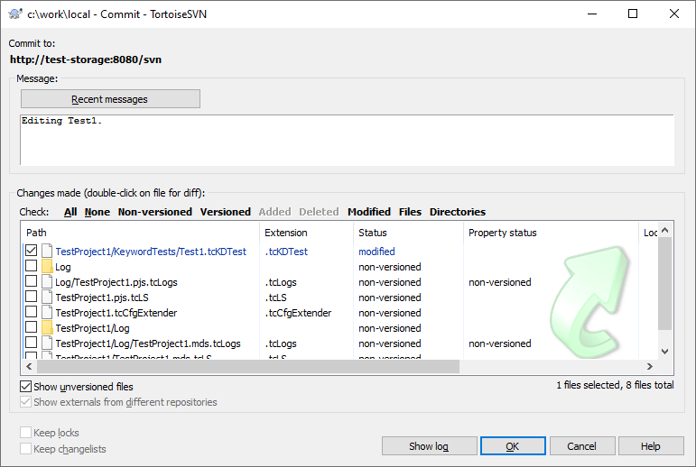Image resolution: width=696 pixels, height=467 pixels.
Task: Sort by the Status column header
Action: pos(372,233)
